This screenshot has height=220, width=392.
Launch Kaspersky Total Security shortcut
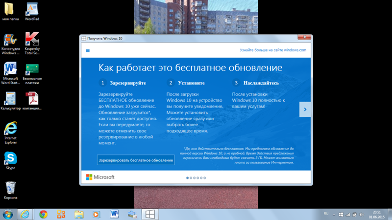pos(32,44)
